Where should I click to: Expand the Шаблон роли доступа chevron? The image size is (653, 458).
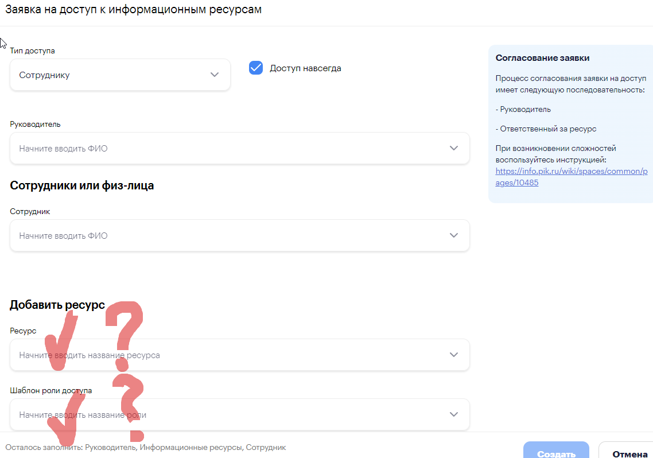tap(454, 414)
